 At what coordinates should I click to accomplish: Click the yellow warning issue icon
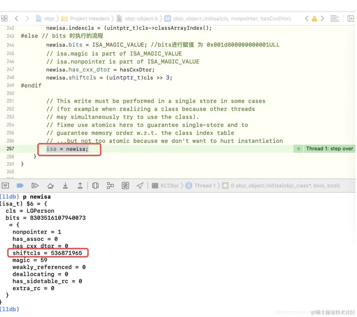pyautogui.click(x=314, y=19)
